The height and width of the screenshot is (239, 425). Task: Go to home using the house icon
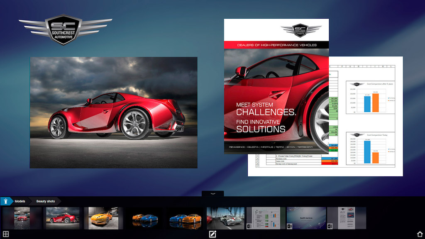[x=419, y=234]
